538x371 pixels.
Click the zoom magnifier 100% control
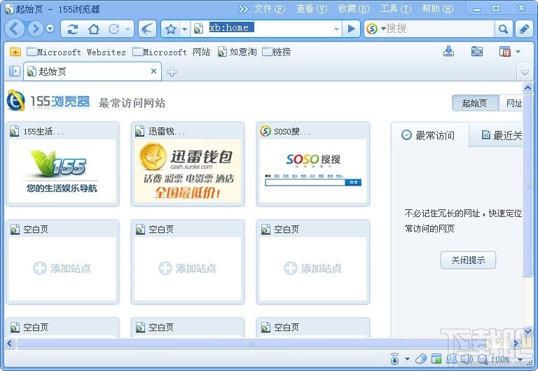pyautogui.click(x=493, y=359)
